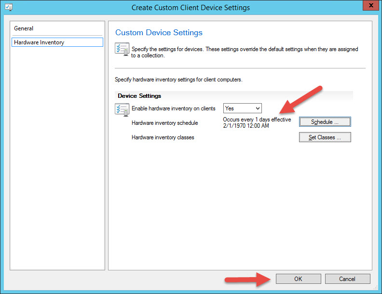Click the checklist icon beside Enable hardware inventory
Image resolution: width=382 pixels, height=294 pixels.
coord(122,109)
